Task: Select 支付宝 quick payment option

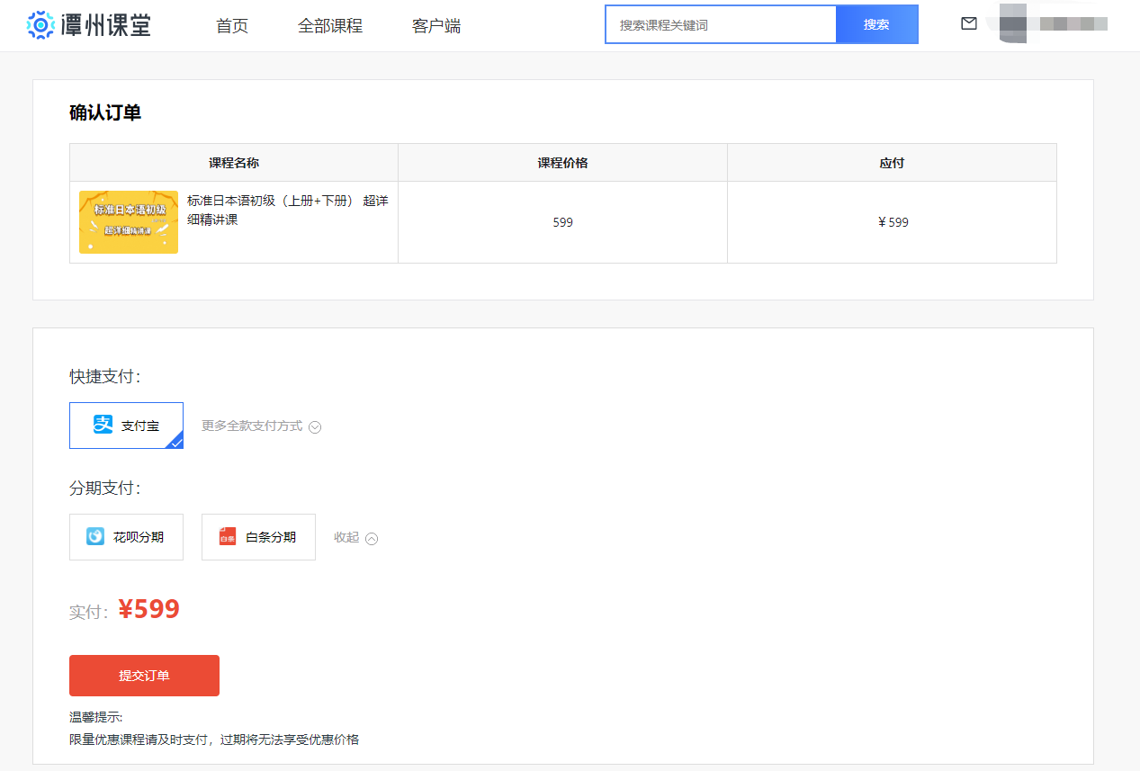Action: pos(126,426)
